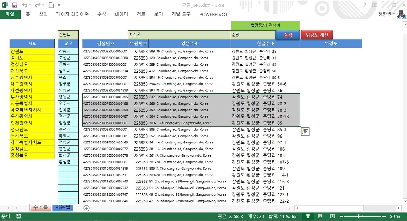
Task: Select Normal view icon in status bar
Action: point(308,216)
